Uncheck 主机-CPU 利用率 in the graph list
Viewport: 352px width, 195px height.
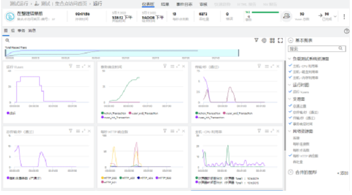[290, 66]
